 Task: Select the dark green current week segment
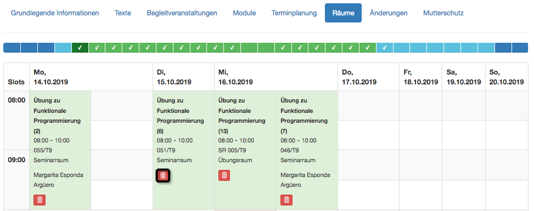(80, 48)
